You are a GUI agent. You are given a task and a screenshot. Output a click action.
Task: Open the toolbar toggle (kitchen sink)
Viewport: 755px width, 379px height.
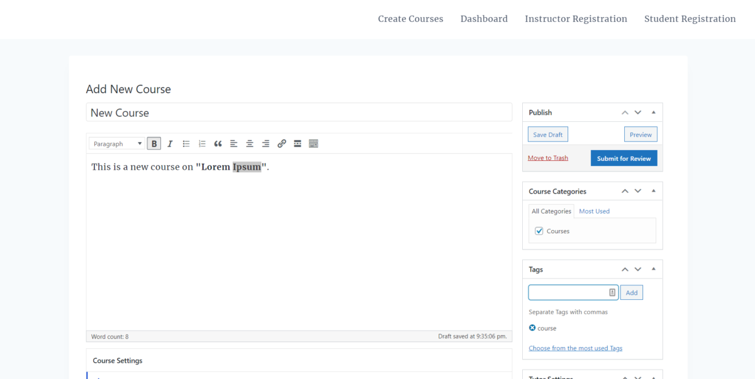pyautogui.click(x=313, y=143)
